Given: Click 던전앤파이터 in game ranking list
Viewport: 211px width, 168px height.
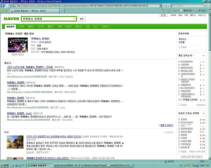Looking at the screenshot, I should click(187, 62).
